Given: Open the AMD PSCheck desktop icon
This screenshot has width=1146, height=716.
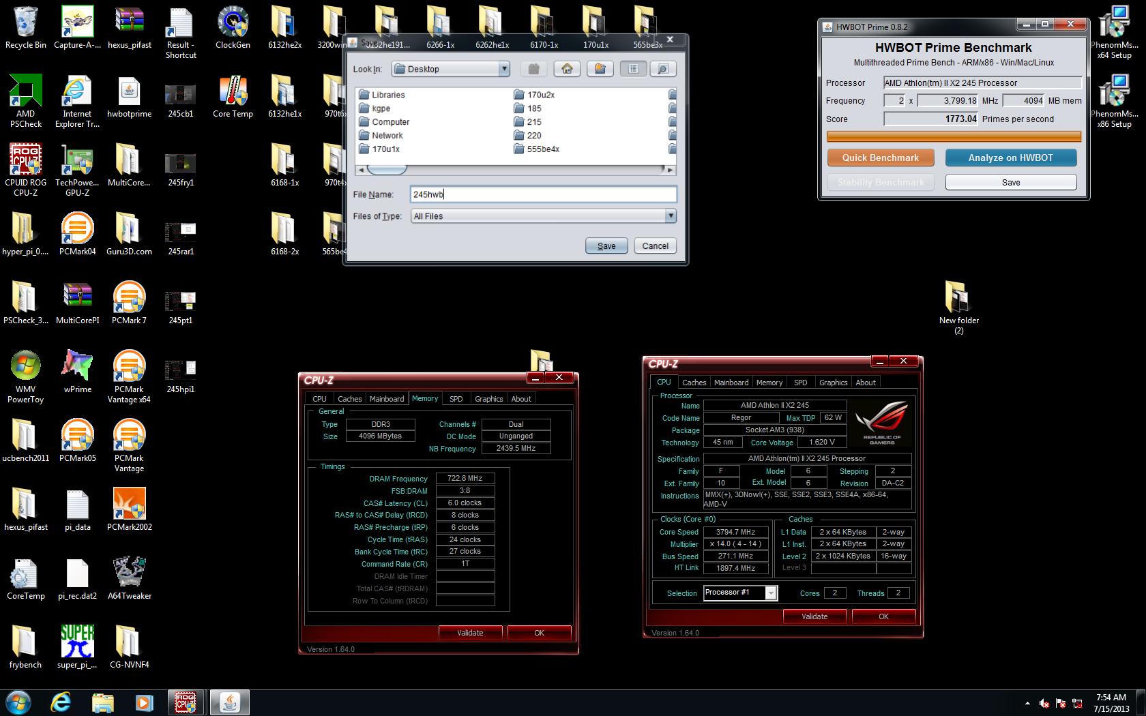Looking at the screenshot, I should coord(25,101).
